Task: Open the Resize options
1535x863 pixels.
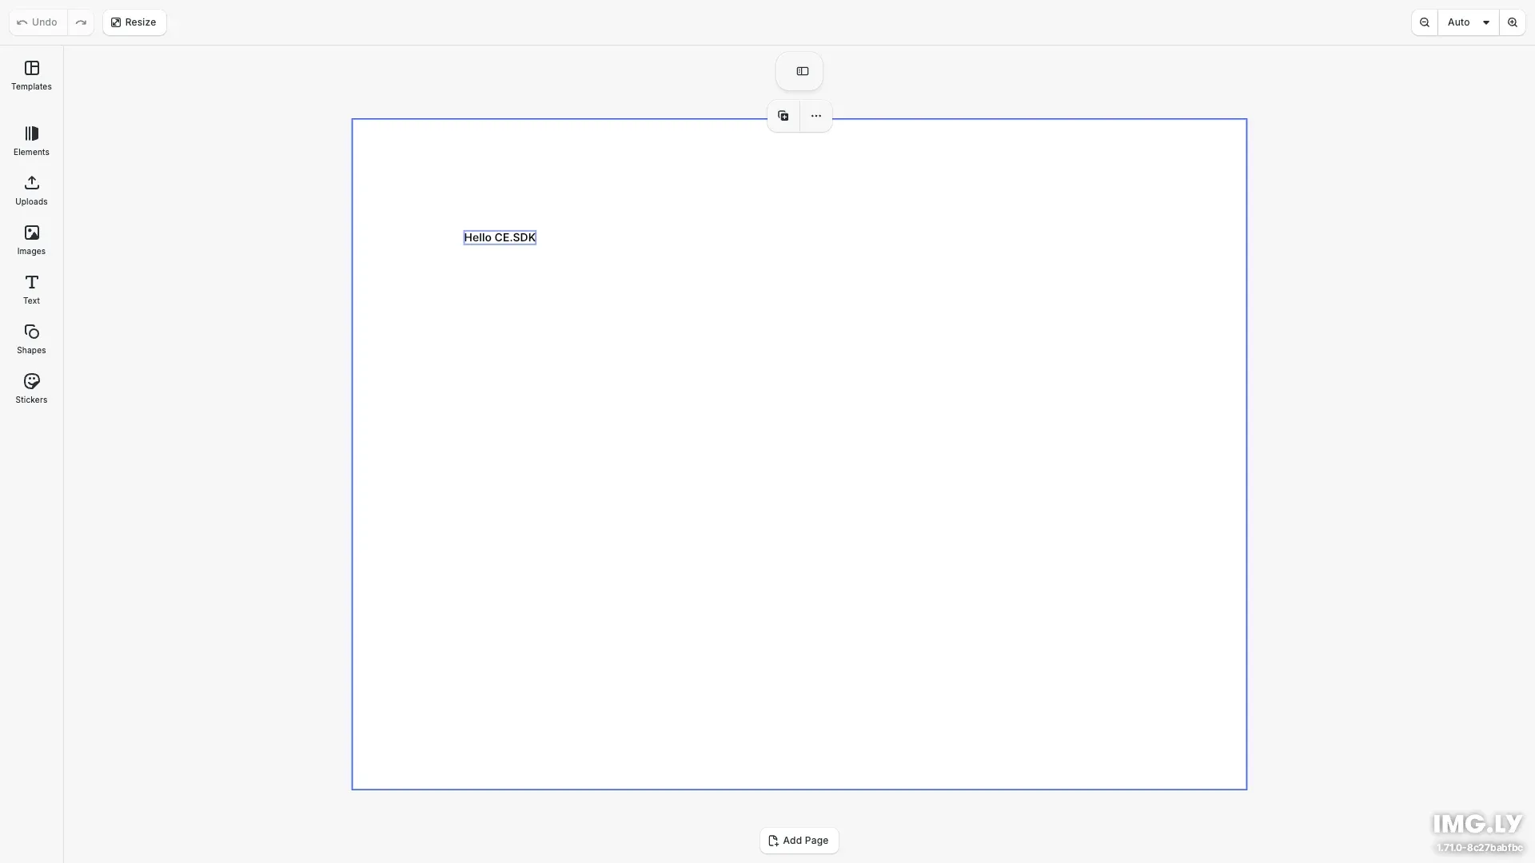Action: (134, 22)
